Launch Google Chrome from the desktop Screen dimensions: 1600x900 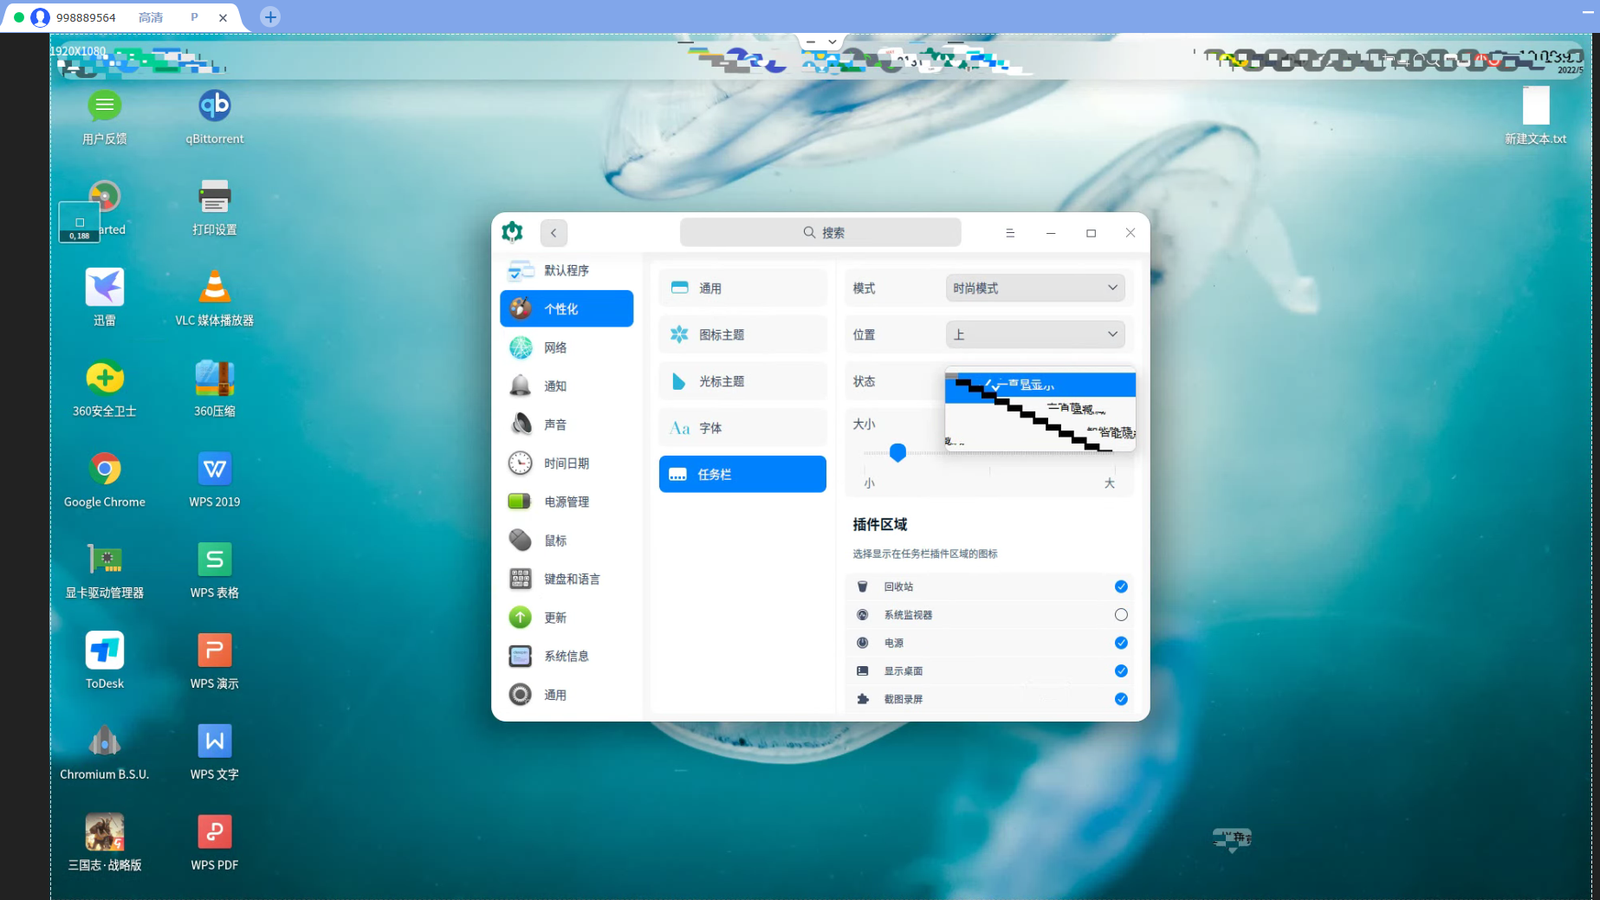104,480
